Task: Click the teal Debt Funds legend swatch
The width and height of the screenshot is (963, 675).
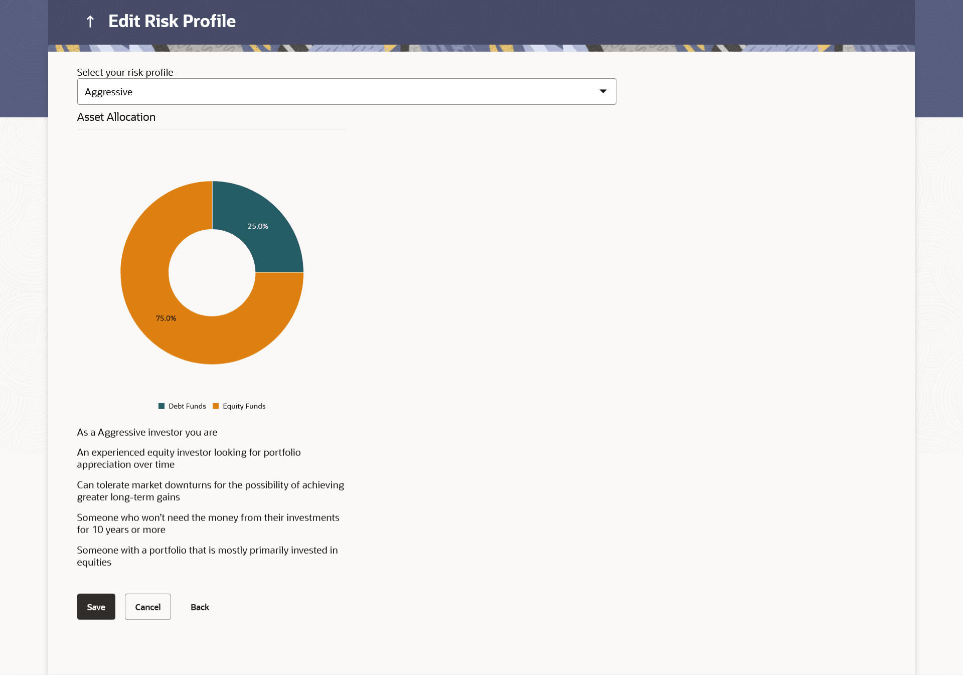Action: tap(162, 406)
